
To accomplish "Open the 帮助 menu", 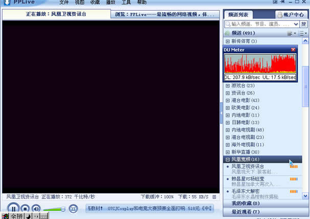I will pyautogui.click(x=142, y=3).
